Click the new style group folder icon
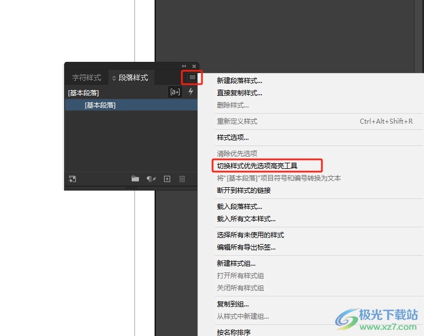 tap(135, 178)
